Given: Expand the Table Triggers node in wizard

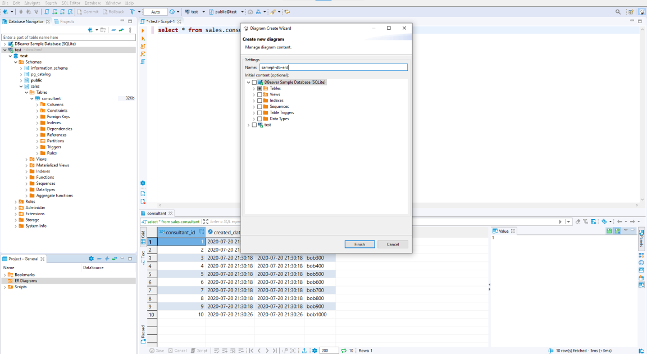Looking at the screenshot, I should click(x=254, y=112).
